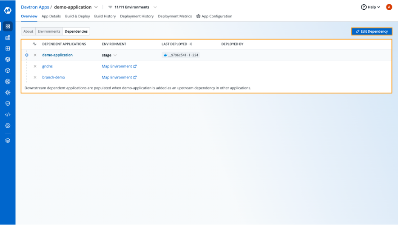This screenshot has height=225, width=398.
Task: Open the code brackets icon in sidebar
Action: coord(8,115)
